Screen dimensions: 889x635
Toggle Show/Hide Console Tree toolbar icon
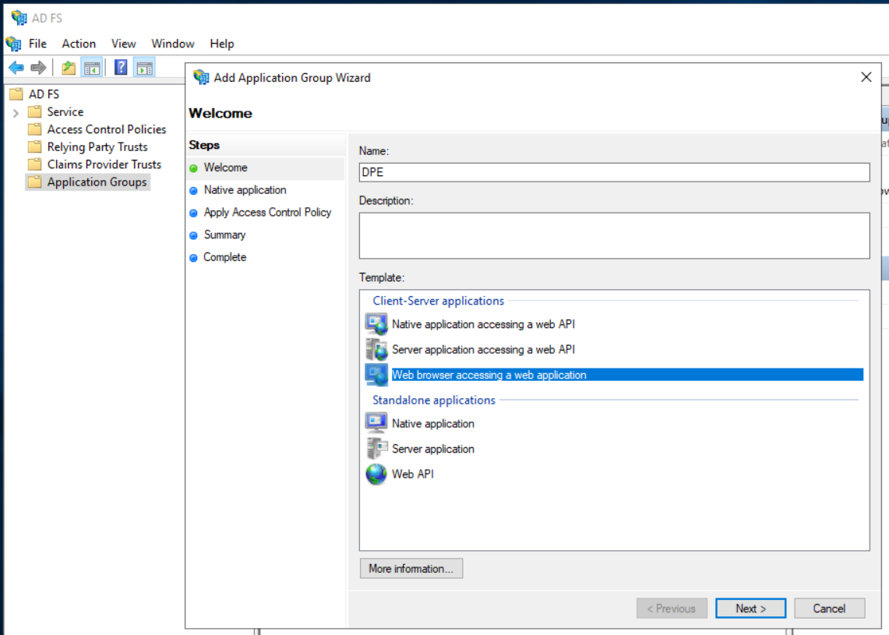[x=92, y=68]
